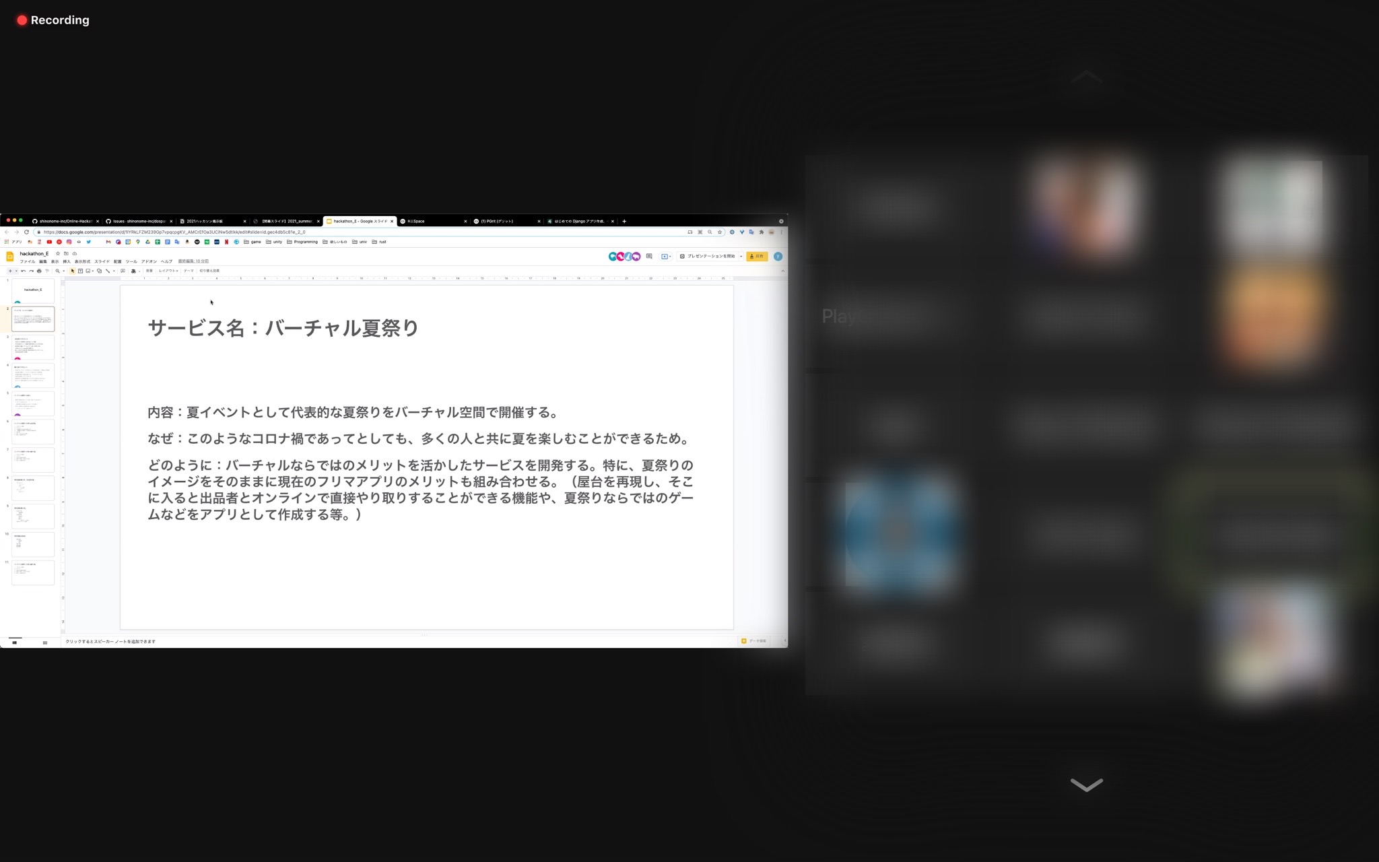This screenshot has width=1379, height=862.
Task: Click the paint format icon
Action: (47, 271)
